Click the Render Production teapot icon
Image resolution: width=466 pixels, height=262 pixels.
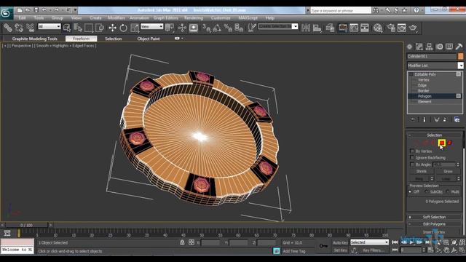point(413,28)
